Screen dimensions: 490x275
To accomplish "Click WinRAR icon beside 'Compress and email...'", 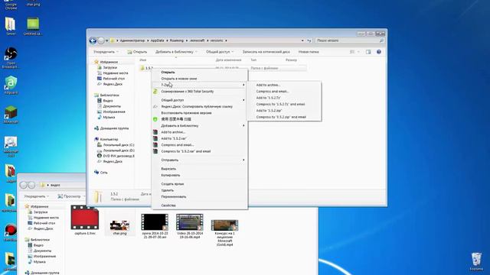I will click(x=155, y=145).
